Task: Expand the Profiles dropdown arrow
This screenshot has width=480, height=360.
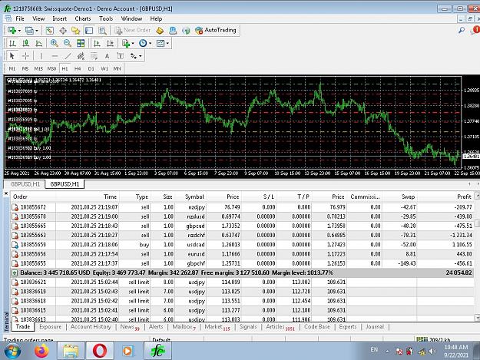Action: [37, 31]
